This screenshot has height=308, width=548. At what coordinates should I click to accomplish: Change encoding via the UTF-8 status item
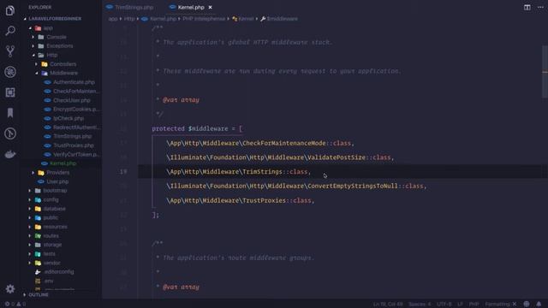[x=444, y=305]
